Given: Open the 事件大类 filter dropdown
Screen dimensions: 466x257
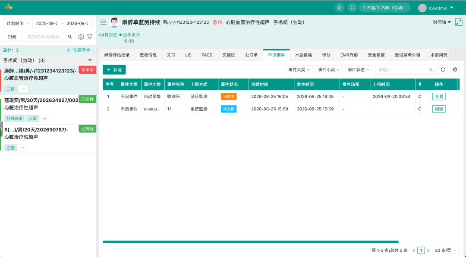Looking at the screenshot, I should coord(299,69).
